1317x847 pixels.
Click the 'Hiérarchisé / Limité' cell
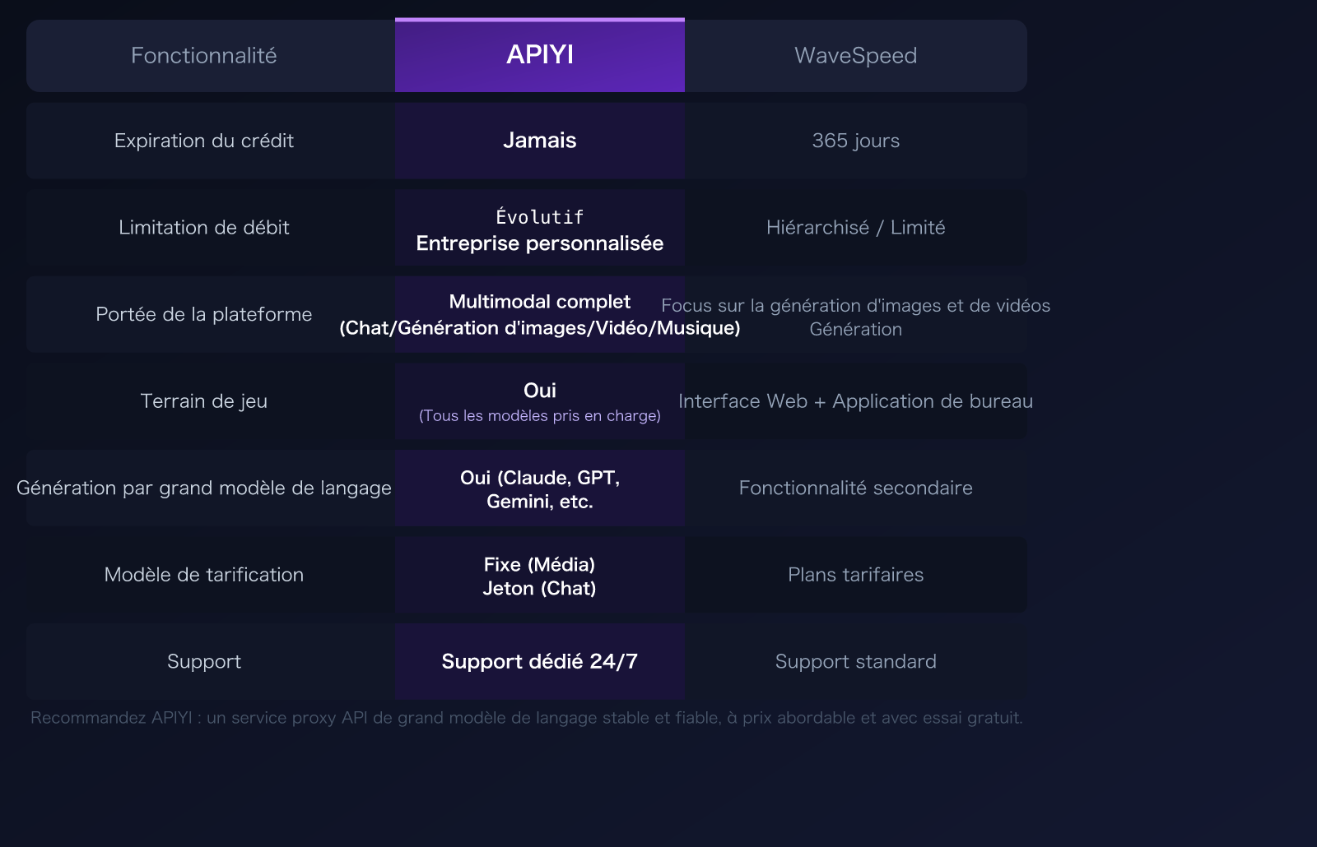(856, 228)
